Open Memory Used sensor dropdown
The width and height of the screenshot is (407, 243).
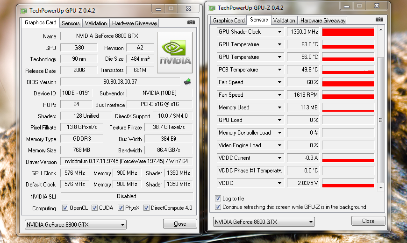(279, 107)
